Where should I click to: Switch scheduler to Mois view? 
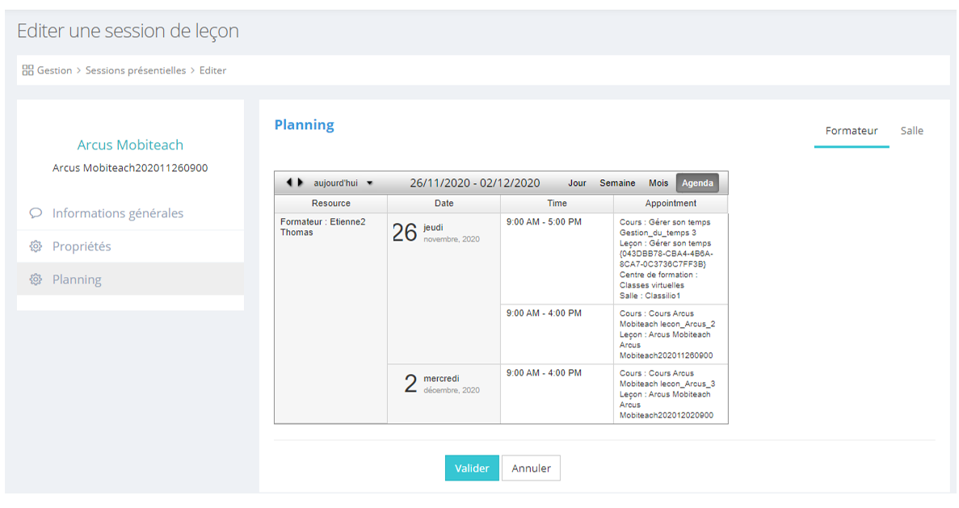(658, 183)
